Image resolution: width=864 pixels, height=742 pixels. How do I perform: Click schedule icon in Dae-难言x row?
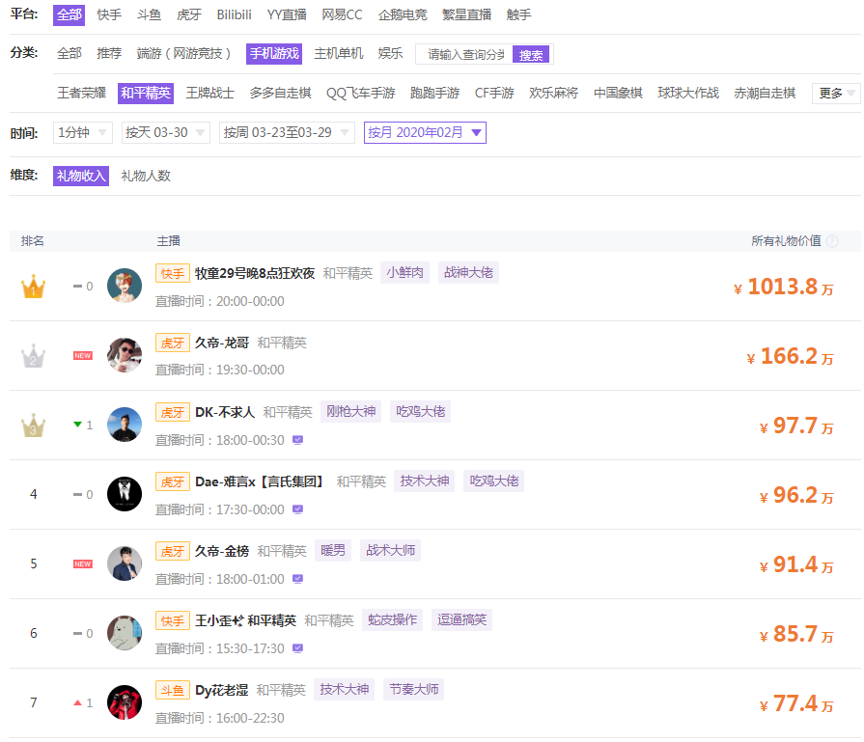(x=297, y=509)
